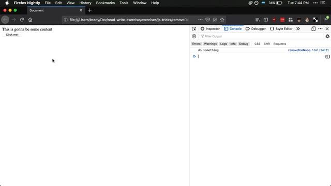Go to the home page icon
Screen dimensions: 331x186
pyautogui.click(x=30, y=20)
